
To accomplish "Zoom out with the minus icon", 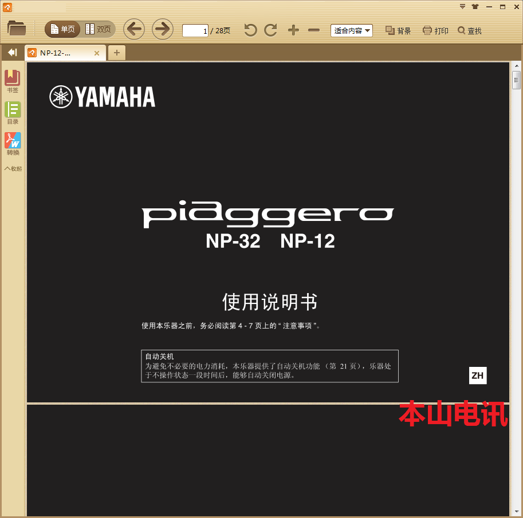I will (x=314, y=30).
